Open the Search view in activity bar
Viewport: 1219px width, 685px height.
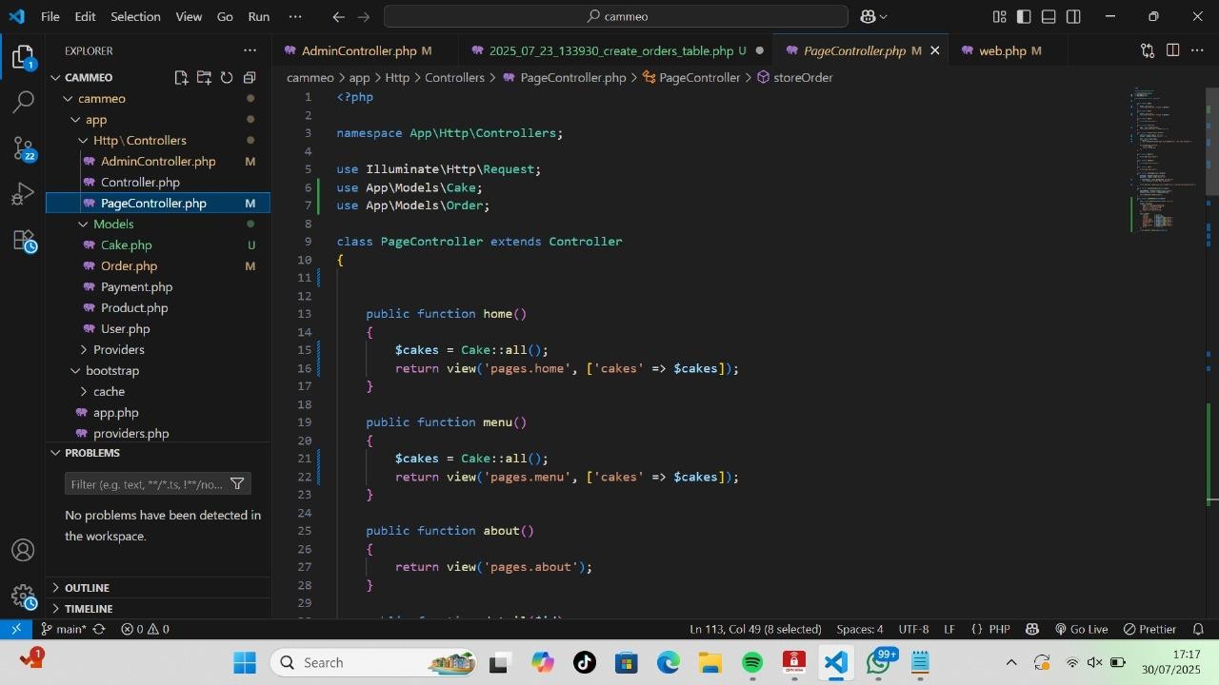[x=23, y=102]
